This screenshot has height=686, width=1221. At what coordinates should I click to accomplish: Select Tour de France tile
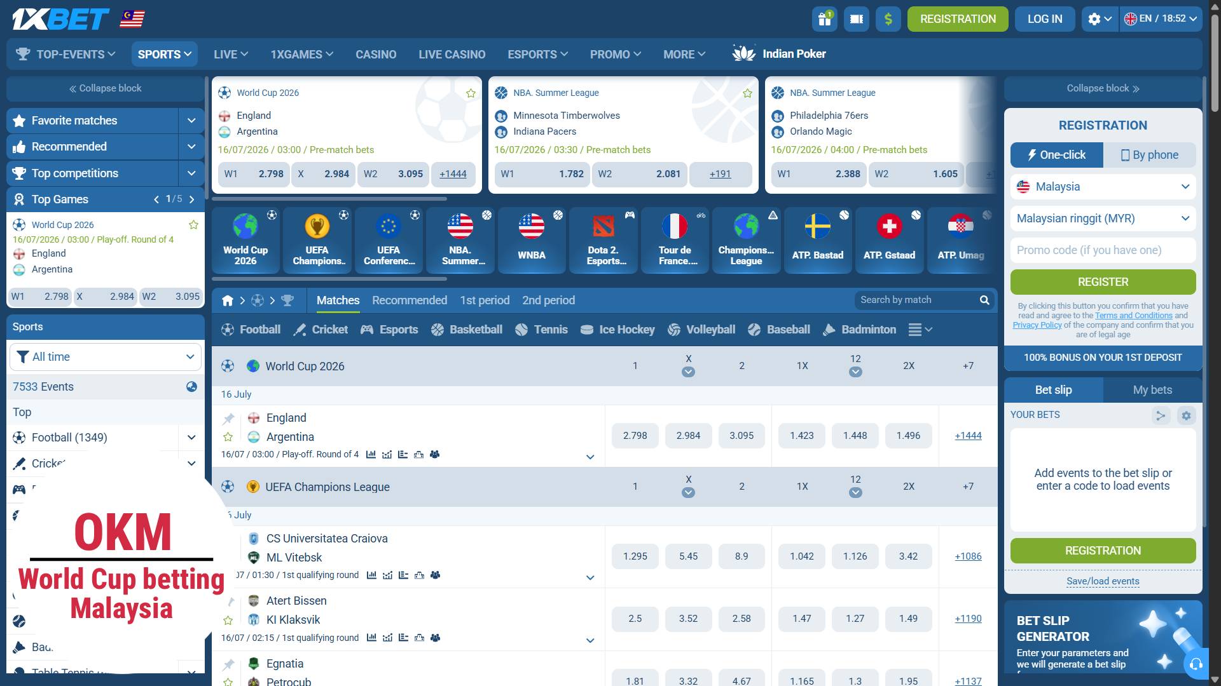click(x=675, y=240)
